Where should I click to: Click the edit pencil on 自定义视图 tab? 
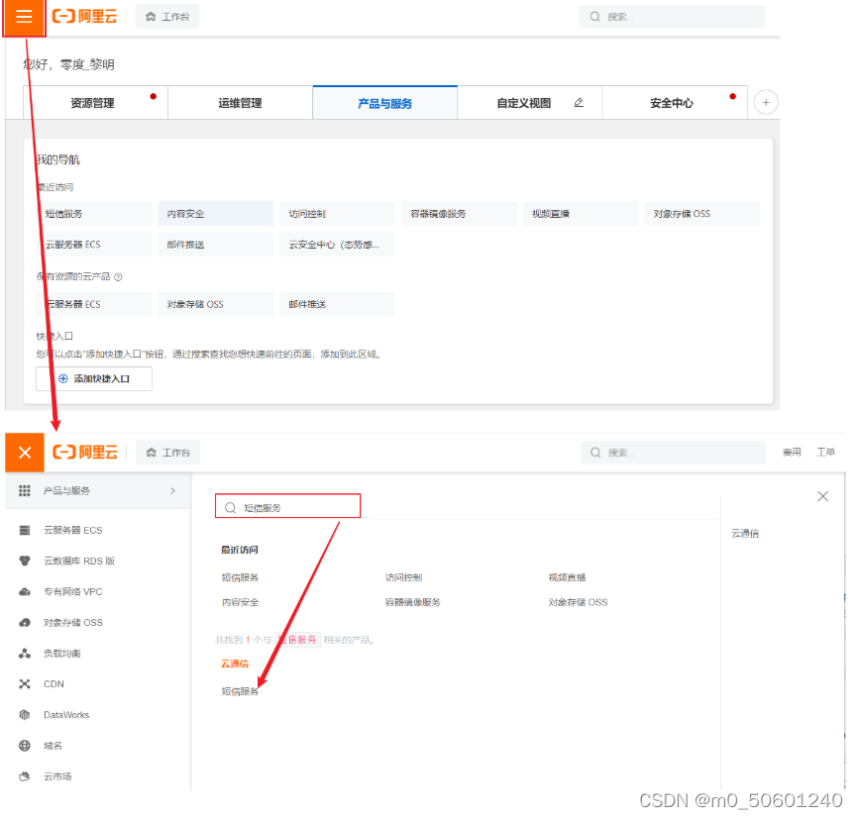579,102
